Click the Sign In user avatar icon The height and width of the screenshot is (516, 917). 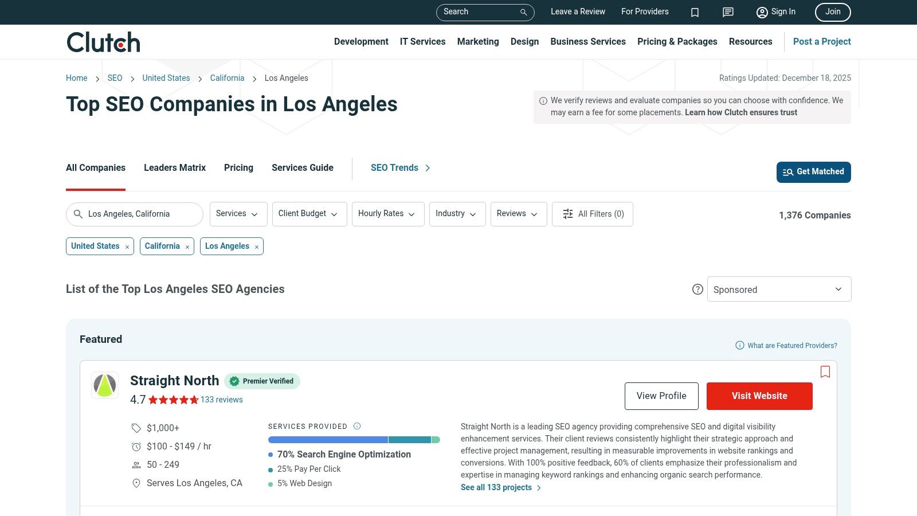coord(762,12)
